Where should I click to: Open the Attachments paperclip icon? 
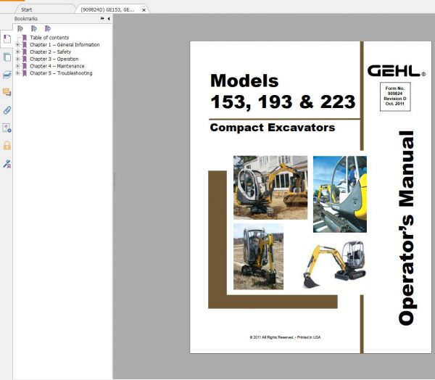pyautogui.click(x=7, y=110)
